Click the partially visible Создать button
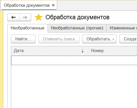 click(128, 39)
